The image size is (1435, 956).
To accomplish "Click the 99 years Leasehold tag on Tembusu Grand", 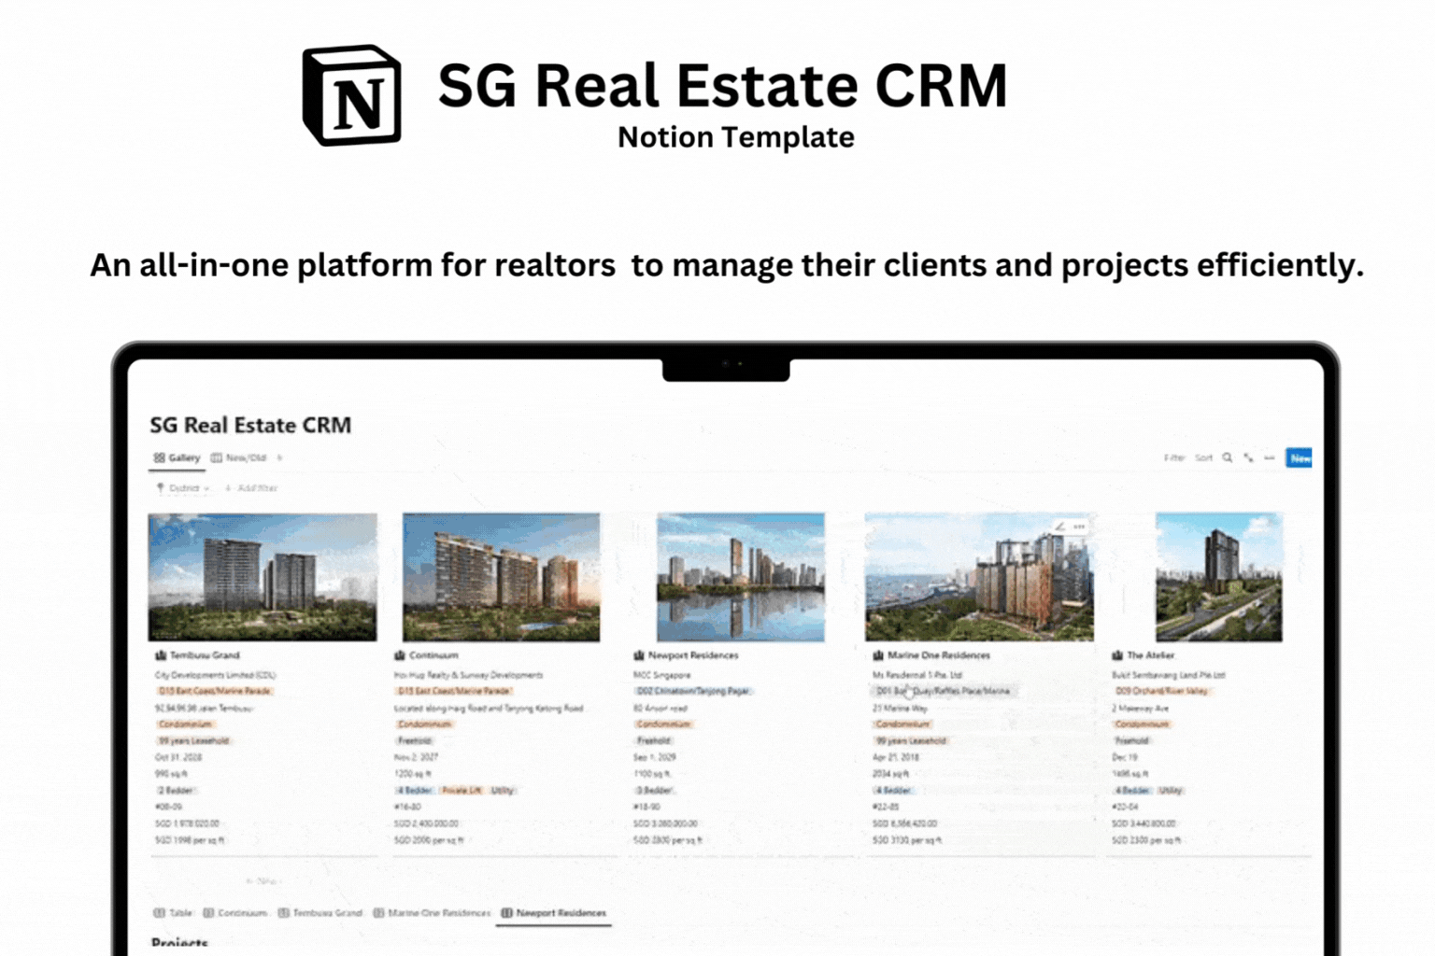I will click(193, 740).
